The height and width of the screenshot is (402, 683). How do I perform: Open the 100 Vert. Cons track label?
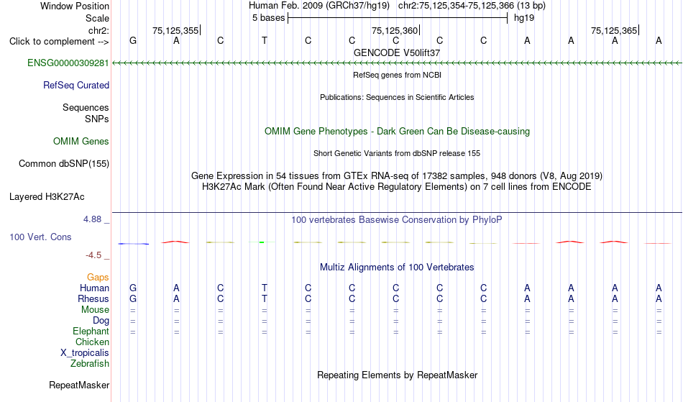click(x=40, y=237)
